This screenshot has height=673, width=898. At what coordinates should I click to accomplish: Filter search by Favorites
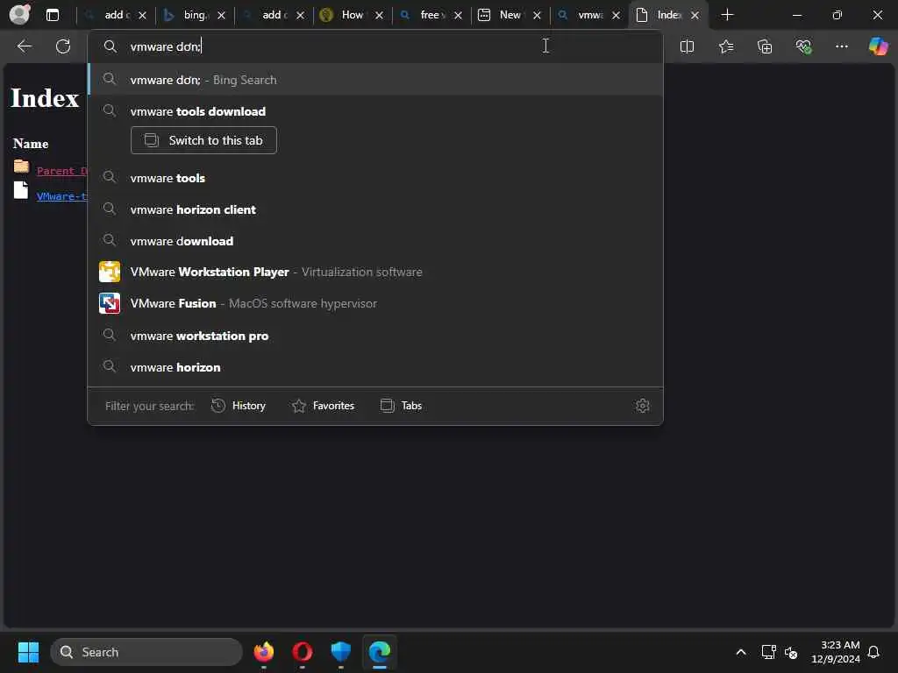323,406
